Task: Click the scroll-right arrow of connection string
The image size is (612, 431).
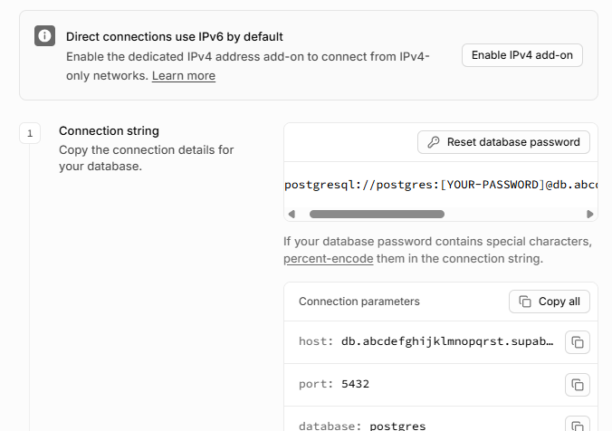Action: pos(589,214)
